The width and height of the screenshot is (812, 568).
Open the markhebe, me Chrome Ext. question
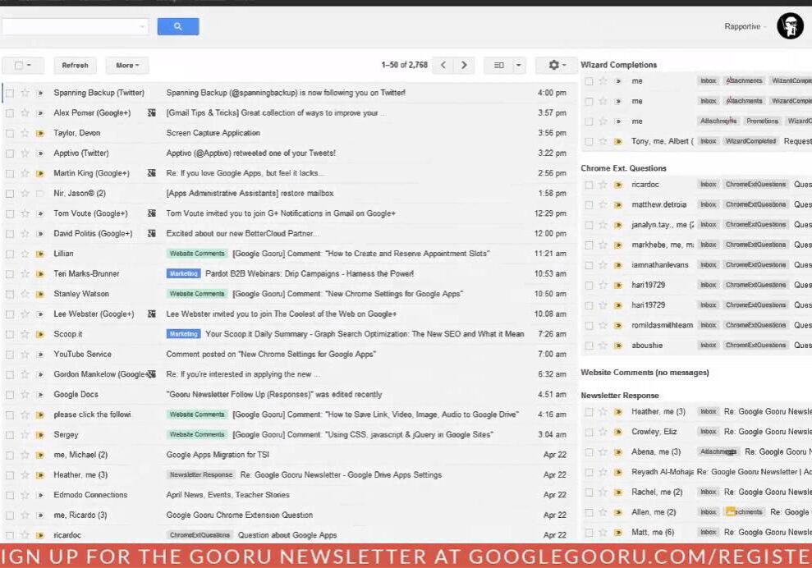pos(695,245)
